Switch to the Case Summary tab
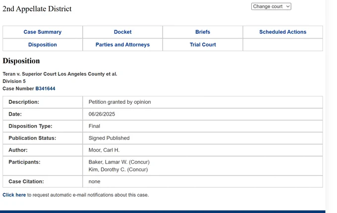The image size is (337, 213). coord(43,32)
